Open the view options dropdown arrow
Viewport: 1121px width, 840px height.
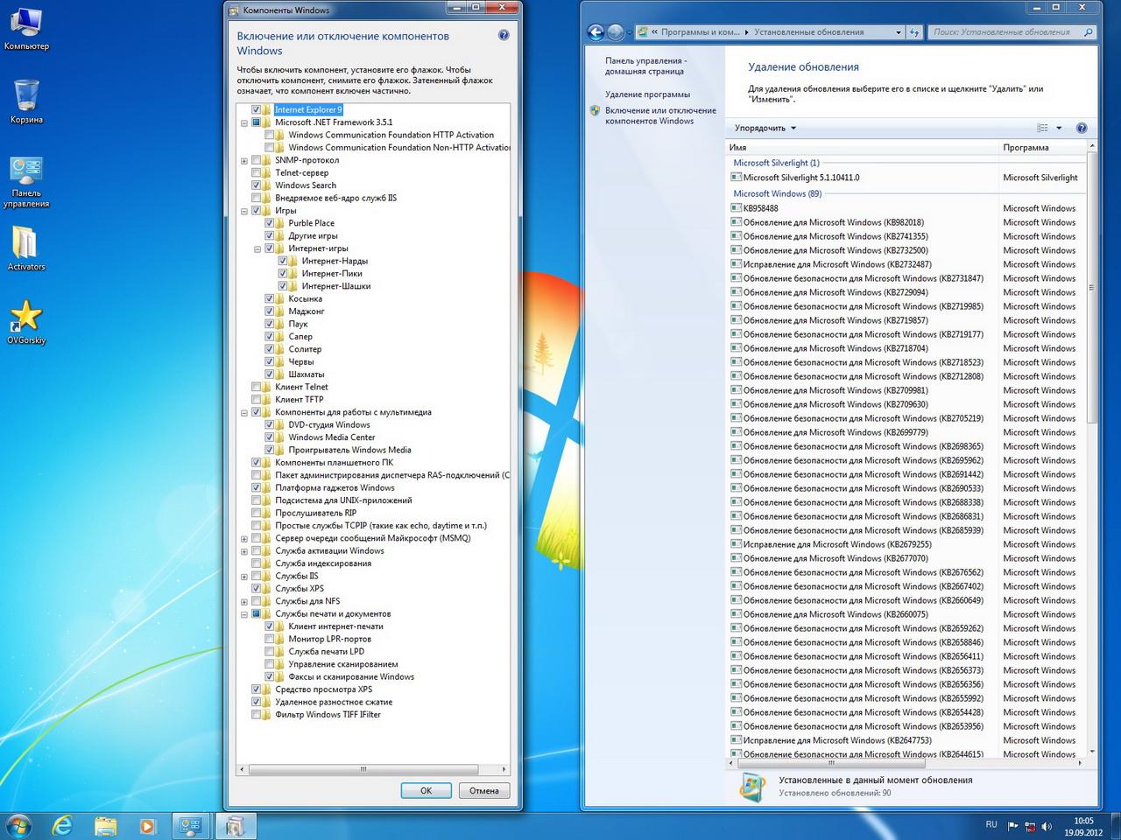point(1059,128)
